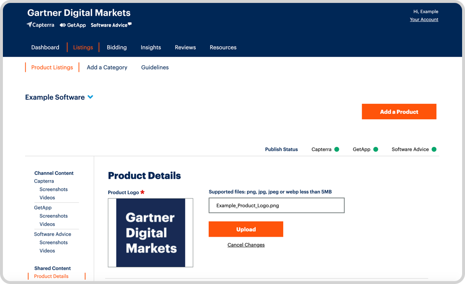
Task: Open Videos under Software Advice
Action: coord(47,251)
